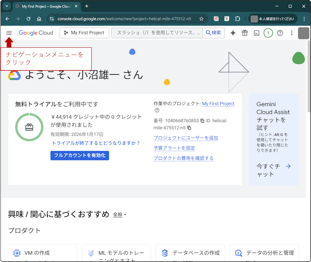Click the resource search input field

pos(157,33)
